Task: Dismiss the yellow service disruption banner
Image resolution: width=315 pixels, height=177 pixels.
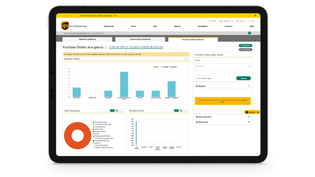Action: click(255, 15)
